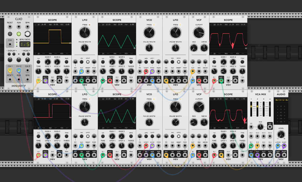This screenshot has width=302, height=182.
Task: Click the FREQ knob on the bottom-row VCO
Action: (x=149, y=107)
